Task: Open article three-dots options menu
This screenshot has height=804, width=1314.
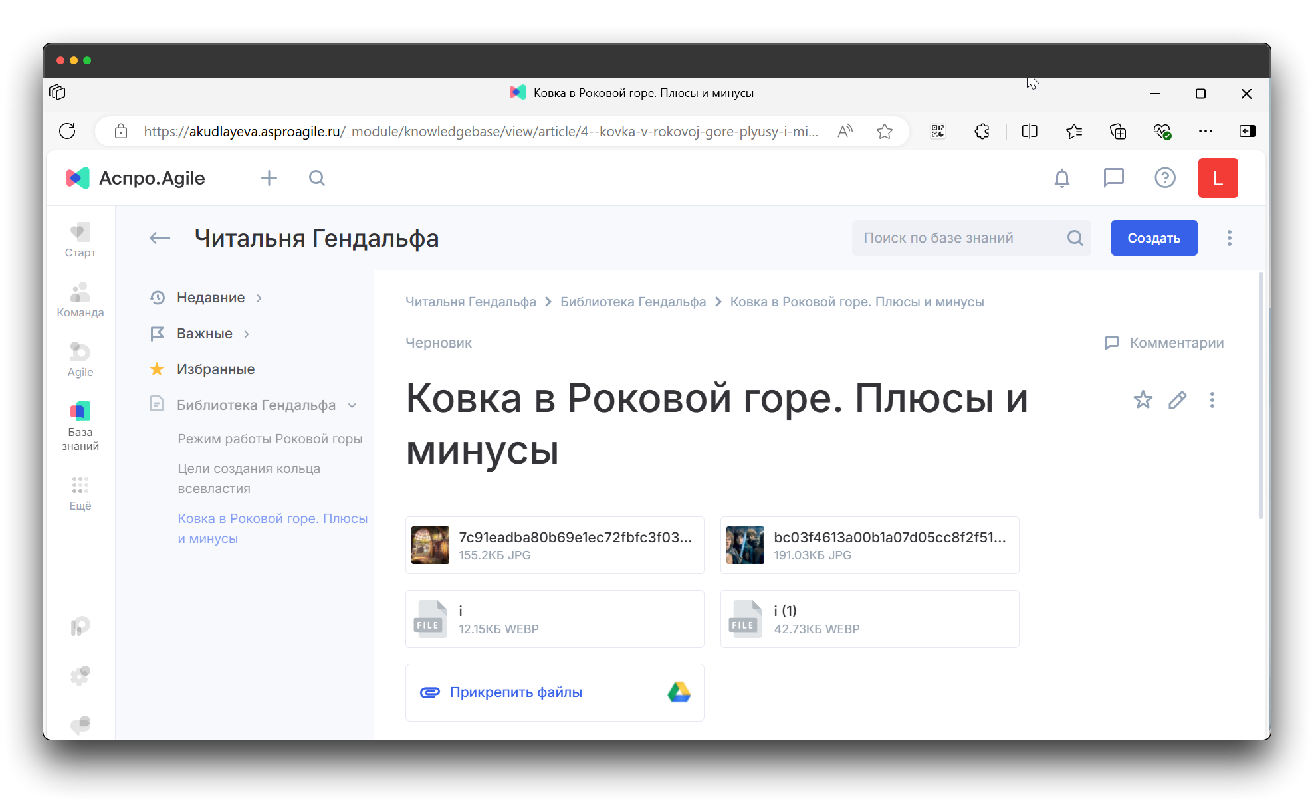Action: click(x=1212, y=400)
